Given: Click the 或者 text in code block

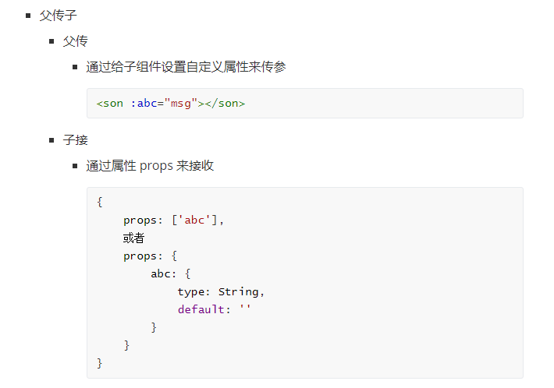Looking at the screenshot, I should pyautogui.click(x=133, y=238).
